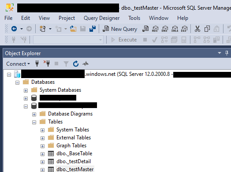
Task: Open the Query Designer menu
Action: tap(101, 18)
